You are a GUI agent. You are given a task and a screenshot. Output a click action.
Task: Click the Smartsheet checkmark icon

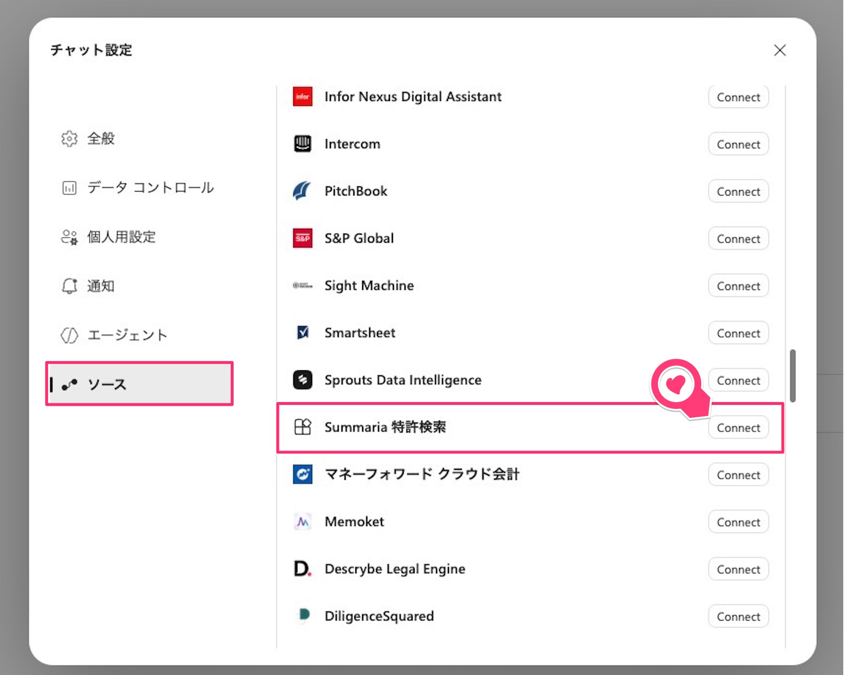302,332
